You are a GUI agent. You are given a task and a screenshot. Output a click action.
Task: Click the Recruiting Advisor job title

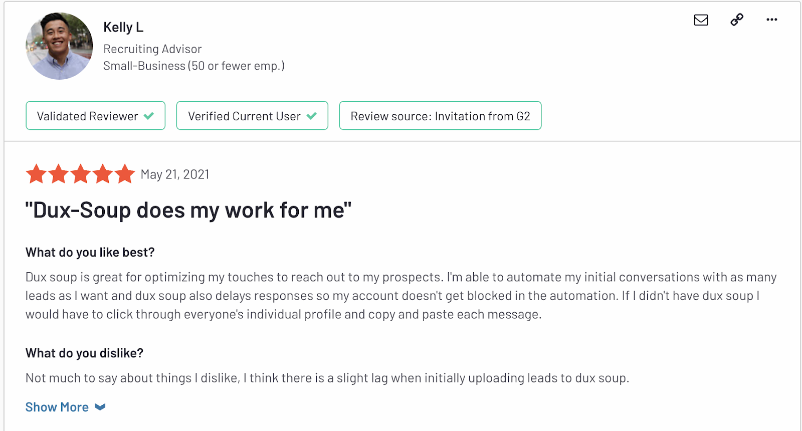click(152, 49)
